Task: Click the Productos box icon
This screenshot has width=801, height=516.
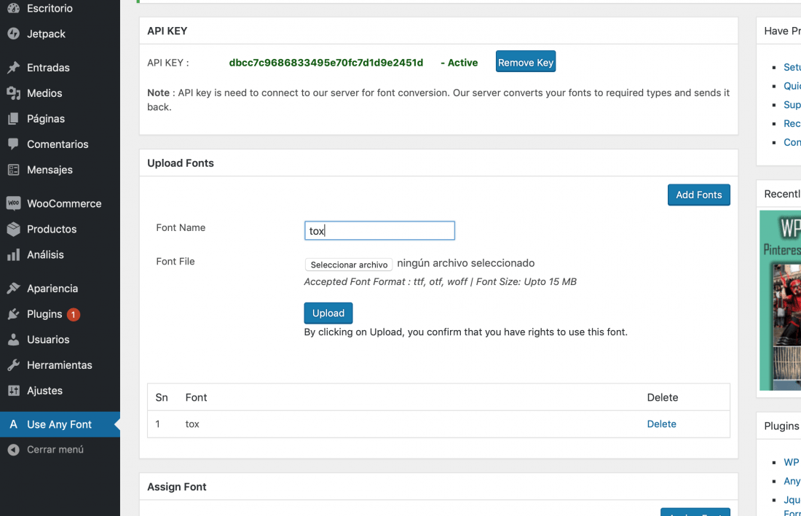Action: tap(14, 229)
